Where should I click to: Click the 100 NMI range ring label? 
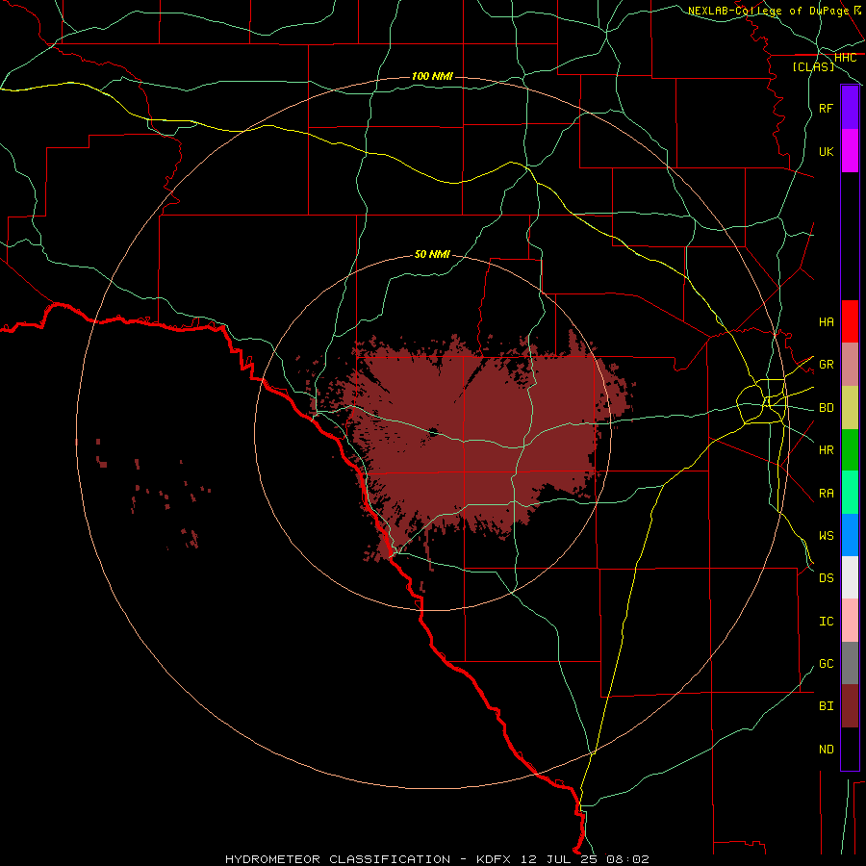coord(432,76)
